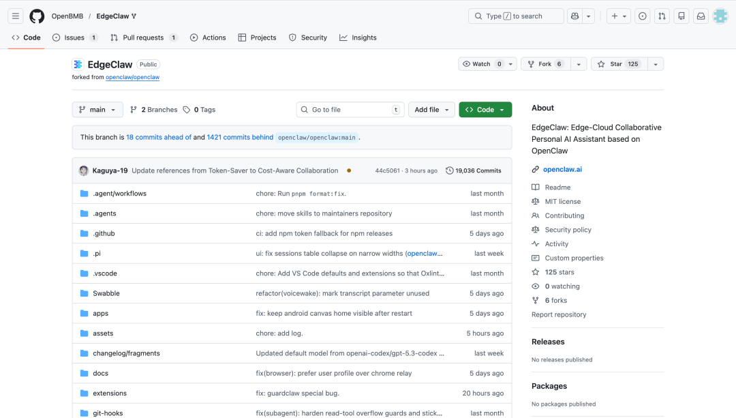
Task: Open the Add file dropdown
Action: tap(431, 110)
